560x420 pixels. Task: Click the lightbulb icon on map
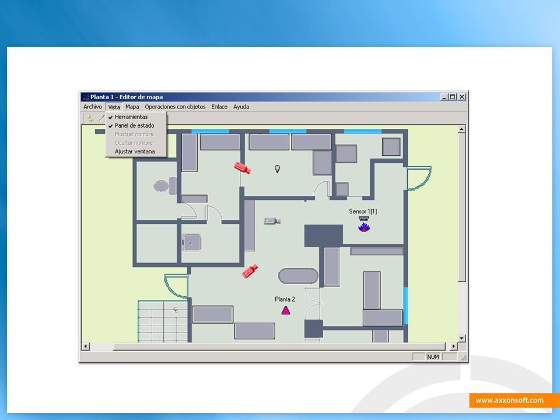(277, 169)
